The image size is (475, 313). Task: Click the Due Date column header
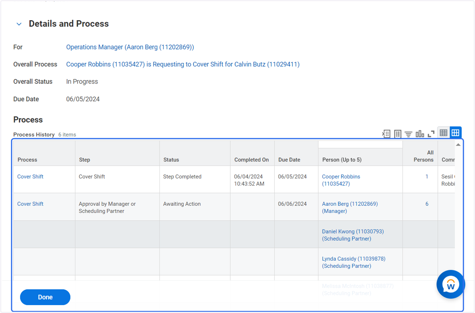click(296, 153)
